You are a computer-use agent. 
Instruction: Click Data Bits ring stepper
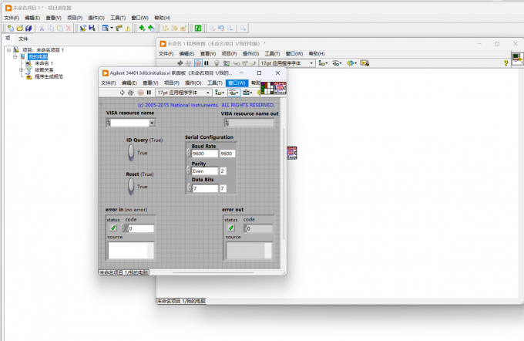point(189,188)
